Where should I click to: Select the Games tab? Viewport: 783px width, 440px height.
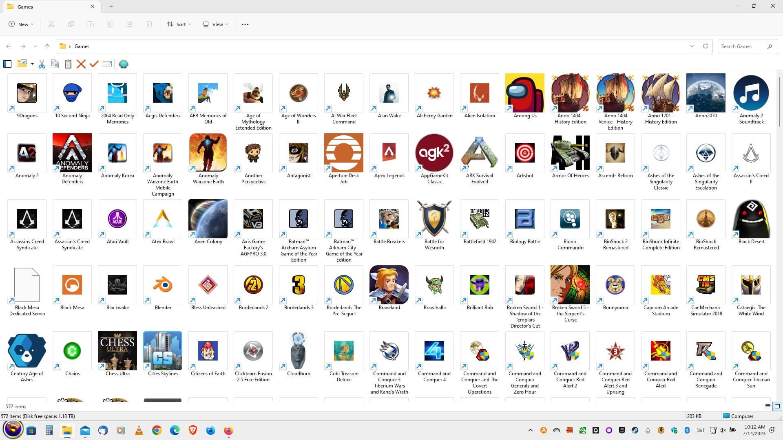click(51, 7)
